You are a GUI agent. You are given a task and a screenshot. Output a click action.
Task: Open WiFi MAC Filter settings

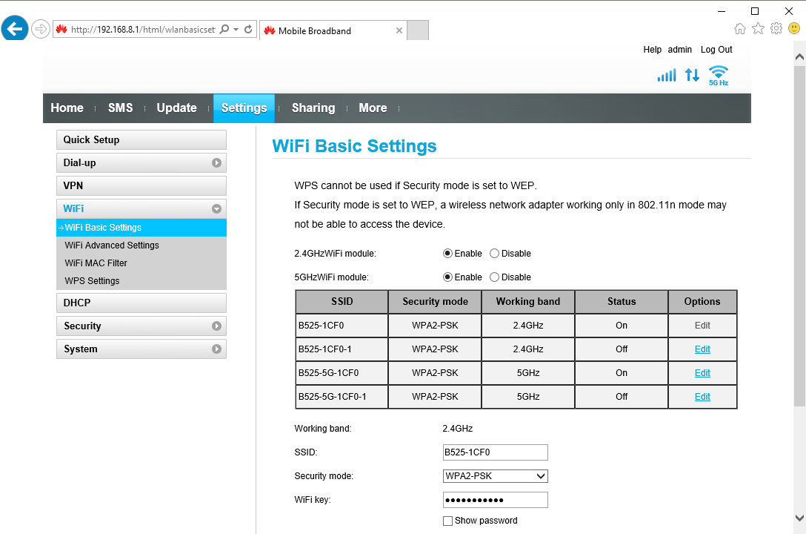click(96, 263)
